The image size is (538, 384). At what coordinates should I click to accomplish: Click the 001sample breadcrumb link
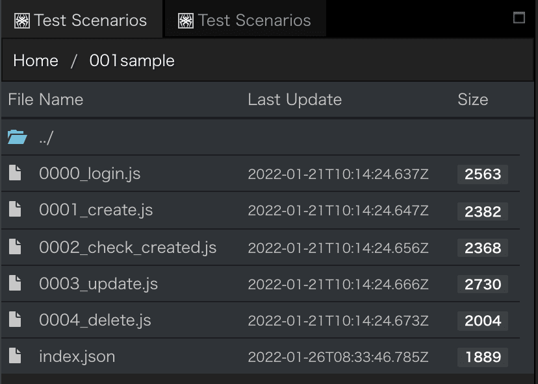pyautogui.click(x=132, y=60)
